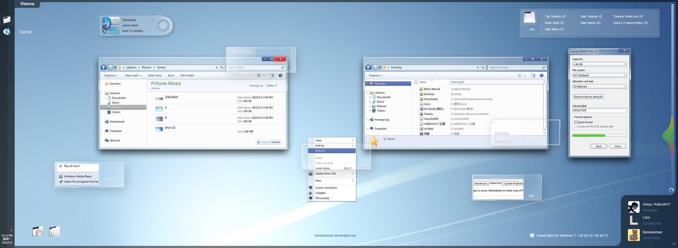
Task: Open Capacity dropdown in Format dialog
Action: point(599,64)
